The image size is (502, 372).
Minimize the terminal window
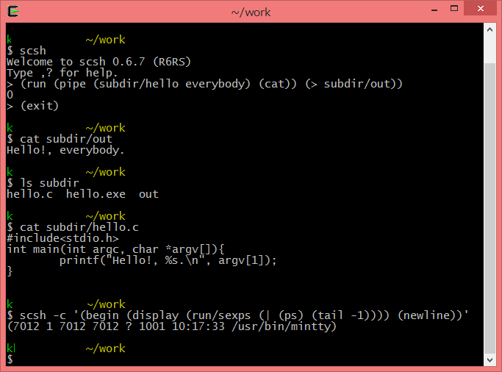414,10
